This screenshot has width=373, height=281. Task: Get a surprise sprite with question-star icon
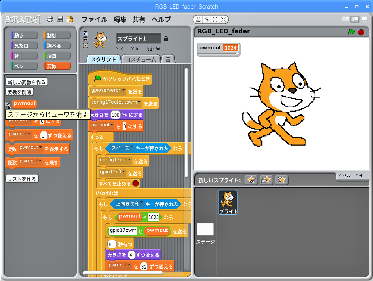tap(281, 180)
